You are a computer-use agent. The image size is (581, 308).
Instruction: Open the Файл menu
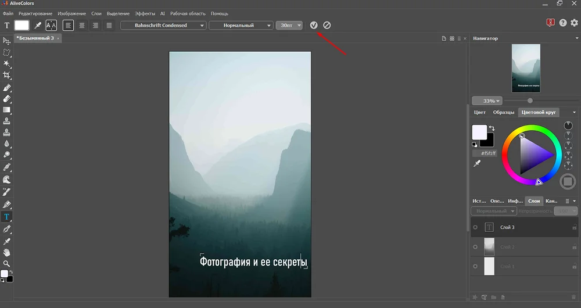pyautogui.click(x=8, y=13)
